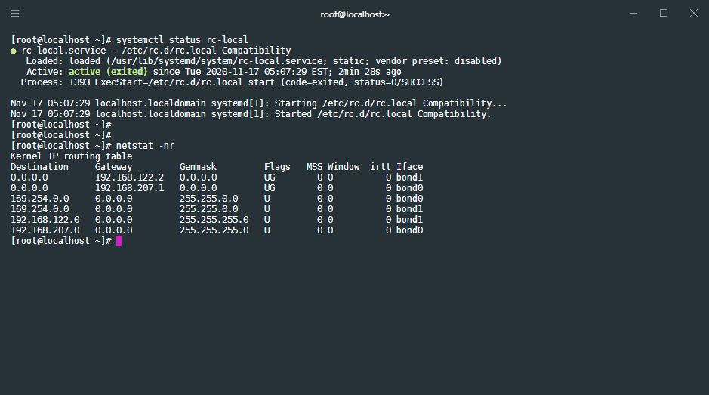Click the 'MSS Window' column header
709x395 pixels.
(x=333, y=166)
